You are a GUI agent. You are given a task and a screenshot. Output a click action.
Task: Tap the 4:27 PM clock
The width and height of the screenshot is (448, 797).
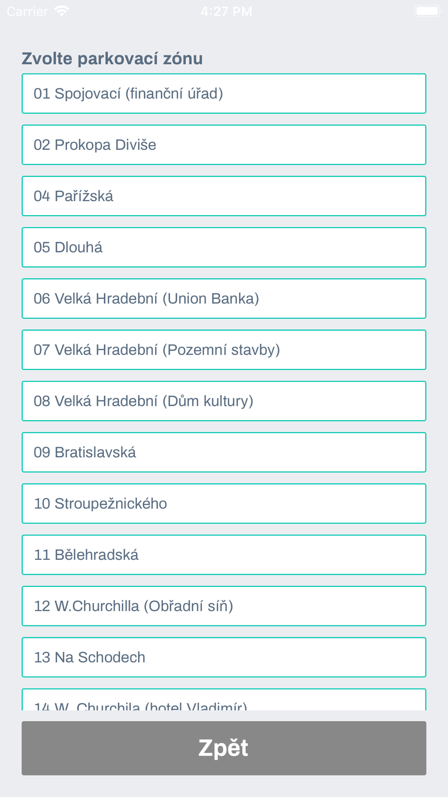226,11
